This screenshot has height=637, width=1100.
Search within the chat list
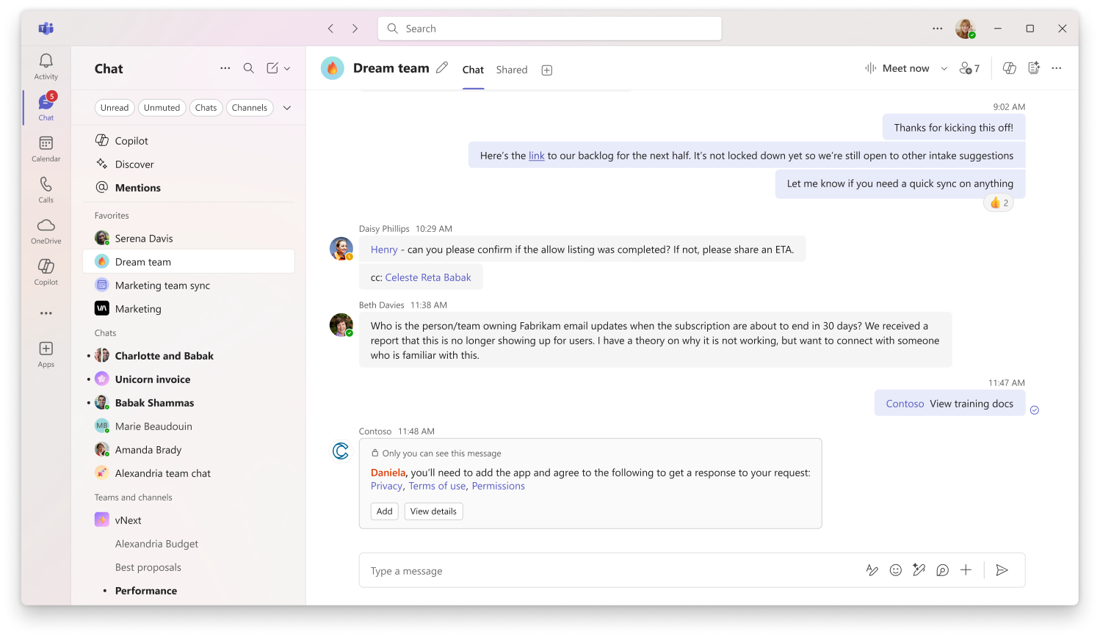coord(249,68)
